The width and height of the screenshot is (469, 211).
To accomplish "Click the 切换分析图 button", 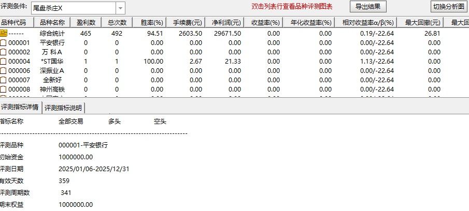I will (x=449, y=7).
